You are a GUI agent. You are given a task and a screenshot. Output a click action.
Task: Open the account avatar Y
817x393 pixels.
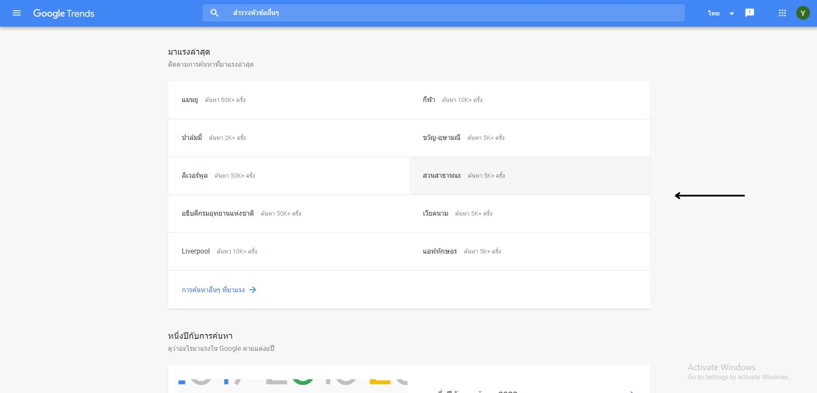802,13
